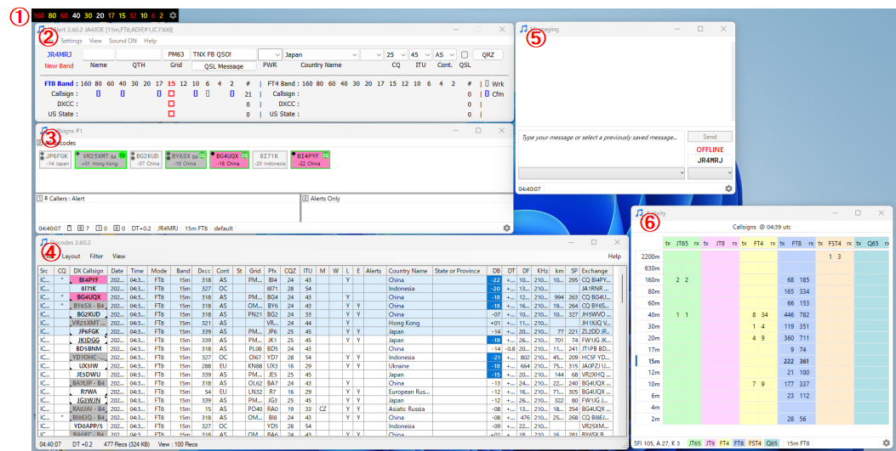Open the Settings menu in JTAlert
The height and width of the screenshot is (451, 896).
coord(71,41)
